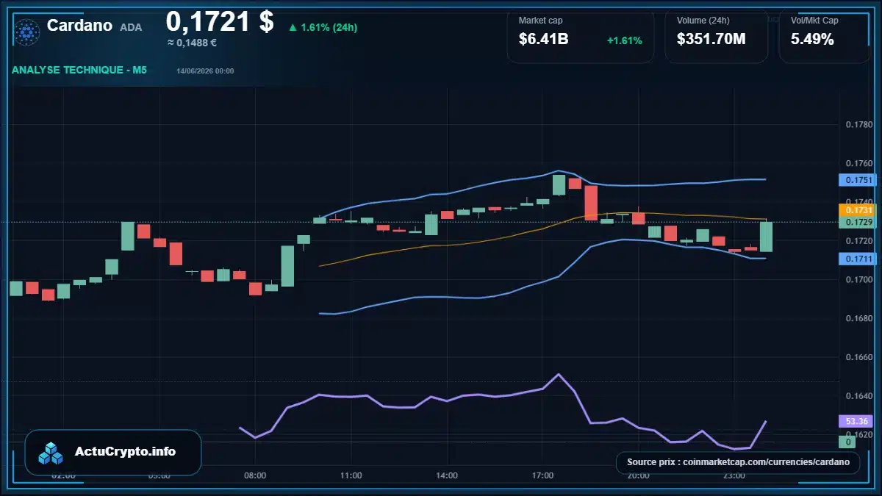Select the Volume (24h) card

click(717, 35)
